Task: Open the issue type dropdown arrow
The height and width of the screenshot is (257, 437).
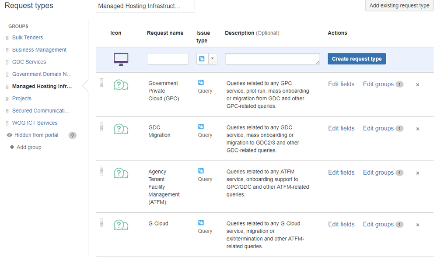Action: coord(213,59)
